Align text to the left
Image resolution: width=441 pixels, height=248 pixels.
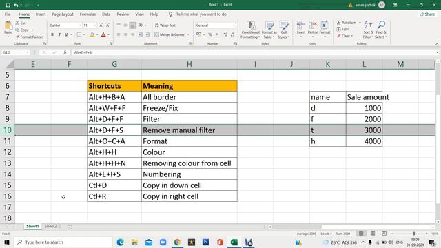(x=119, y=34)
